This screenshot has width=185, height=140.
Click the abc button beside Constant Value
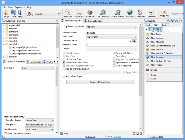[x=135, y=41]
